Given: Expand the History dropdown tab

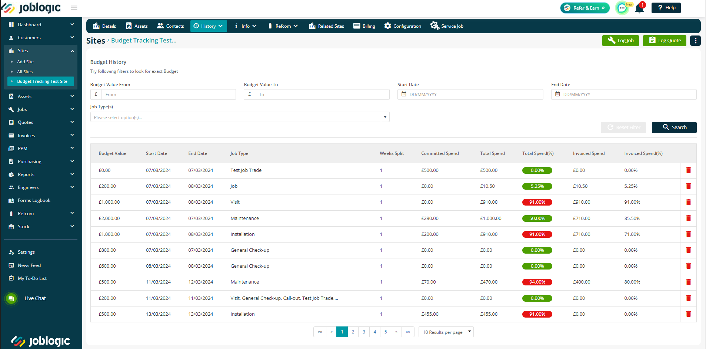Looking at the screenshot, I should tap(209, 26).
